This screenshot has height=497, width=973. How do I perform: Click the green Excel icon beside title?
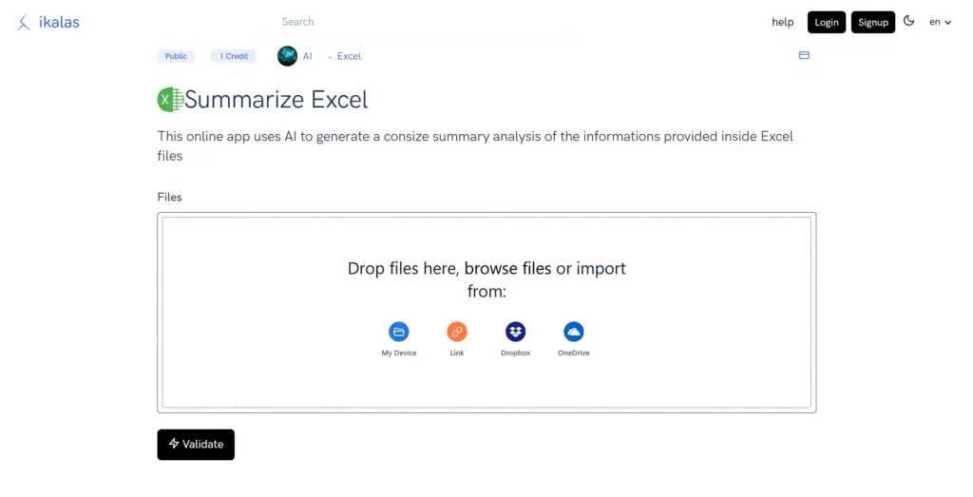click(170, 100)
